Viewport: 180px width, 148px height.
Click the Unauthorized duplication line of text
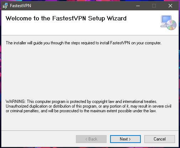tap(88, 106)
